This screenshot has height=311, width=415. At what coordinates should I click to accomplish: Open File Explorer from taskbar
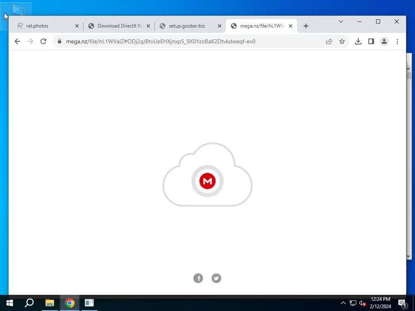pyautogui.click(x=49, y=303)
